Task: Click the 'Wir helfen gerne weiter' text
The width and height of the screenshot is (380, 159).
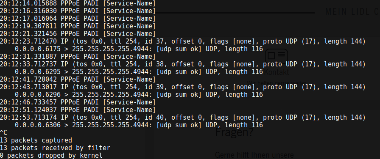Action: pyautogui.click(x=276, y=83)
